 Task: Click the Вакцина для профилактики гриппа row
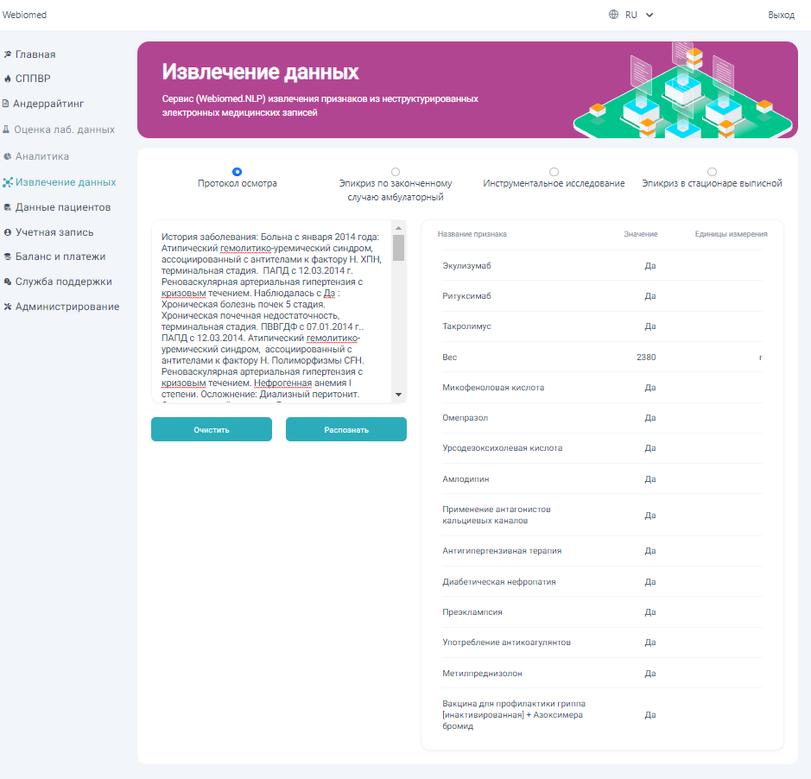click(603, 715)
